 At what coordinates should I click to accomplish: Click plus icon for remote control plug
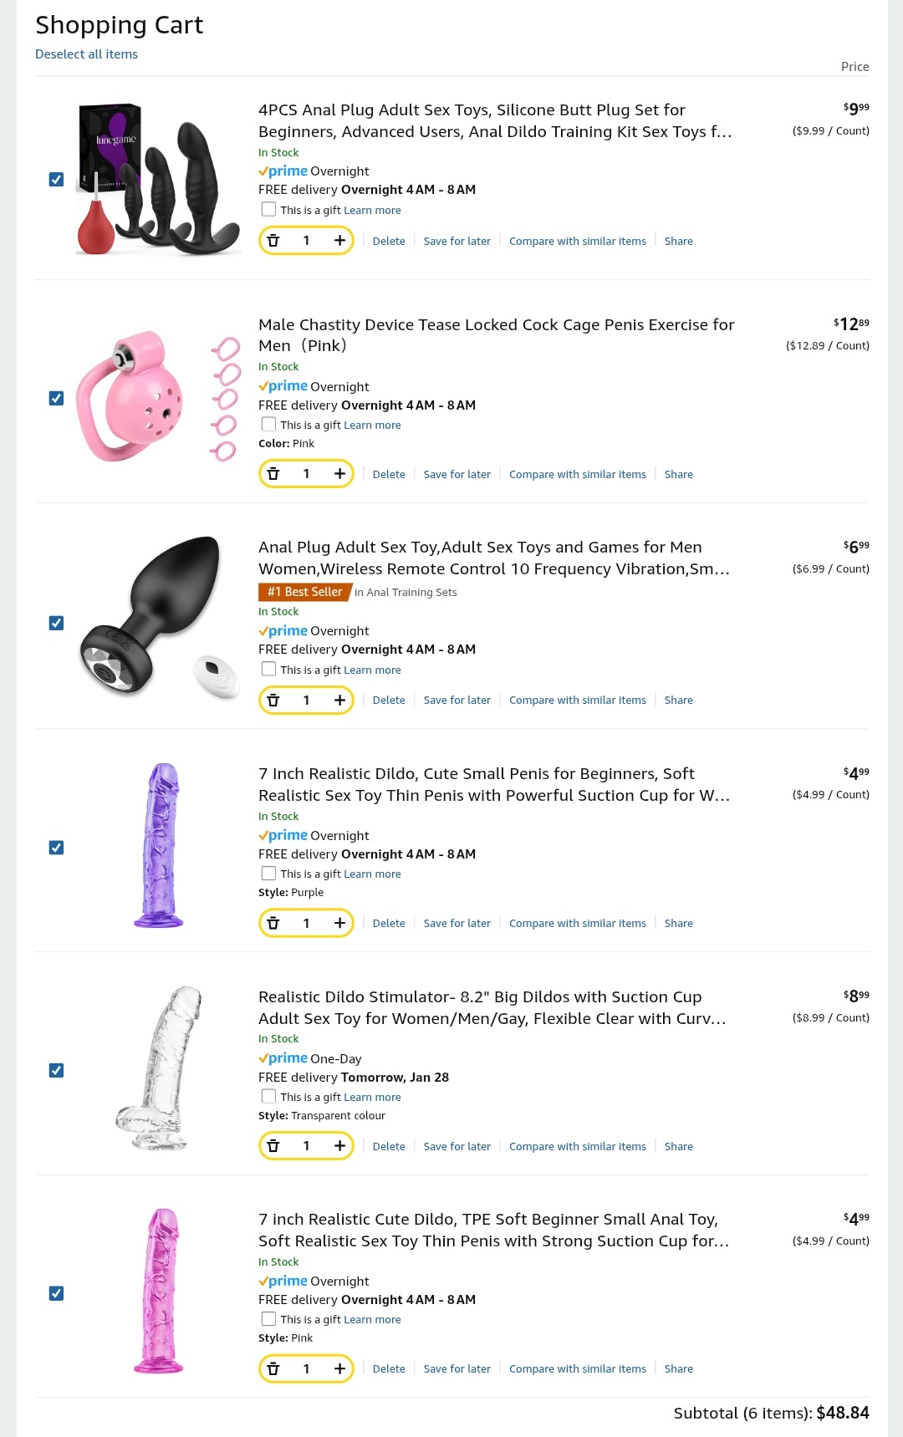339,700
